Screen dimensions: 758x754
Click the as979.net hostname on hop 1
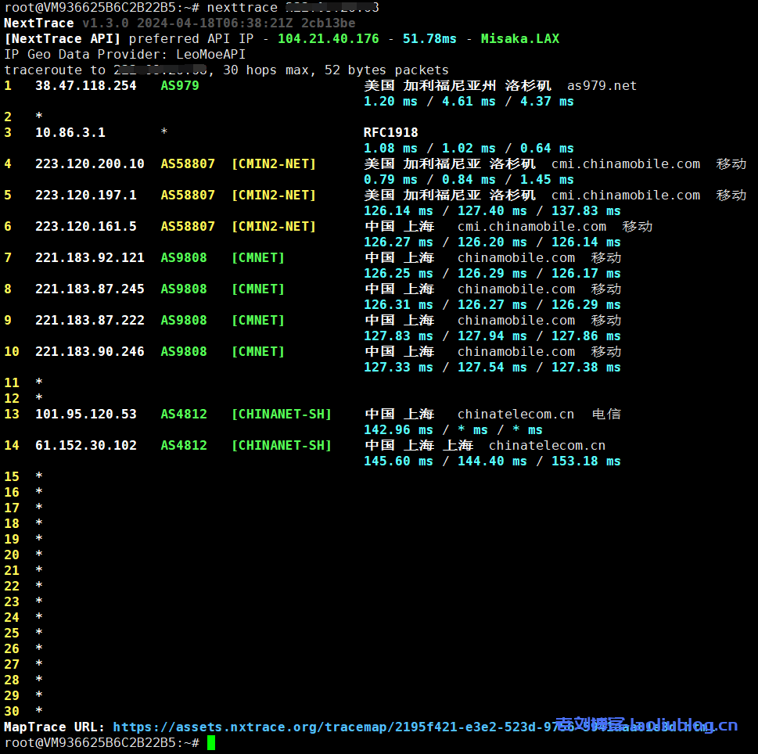pos(602,85)
